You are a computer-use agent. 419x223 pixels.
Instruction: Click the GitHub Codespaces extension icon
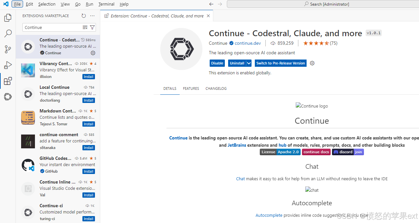pyautogui.click(x=28, y=165)
